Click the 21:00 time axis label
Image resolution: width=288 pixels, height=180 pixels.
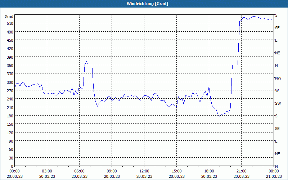241,171
